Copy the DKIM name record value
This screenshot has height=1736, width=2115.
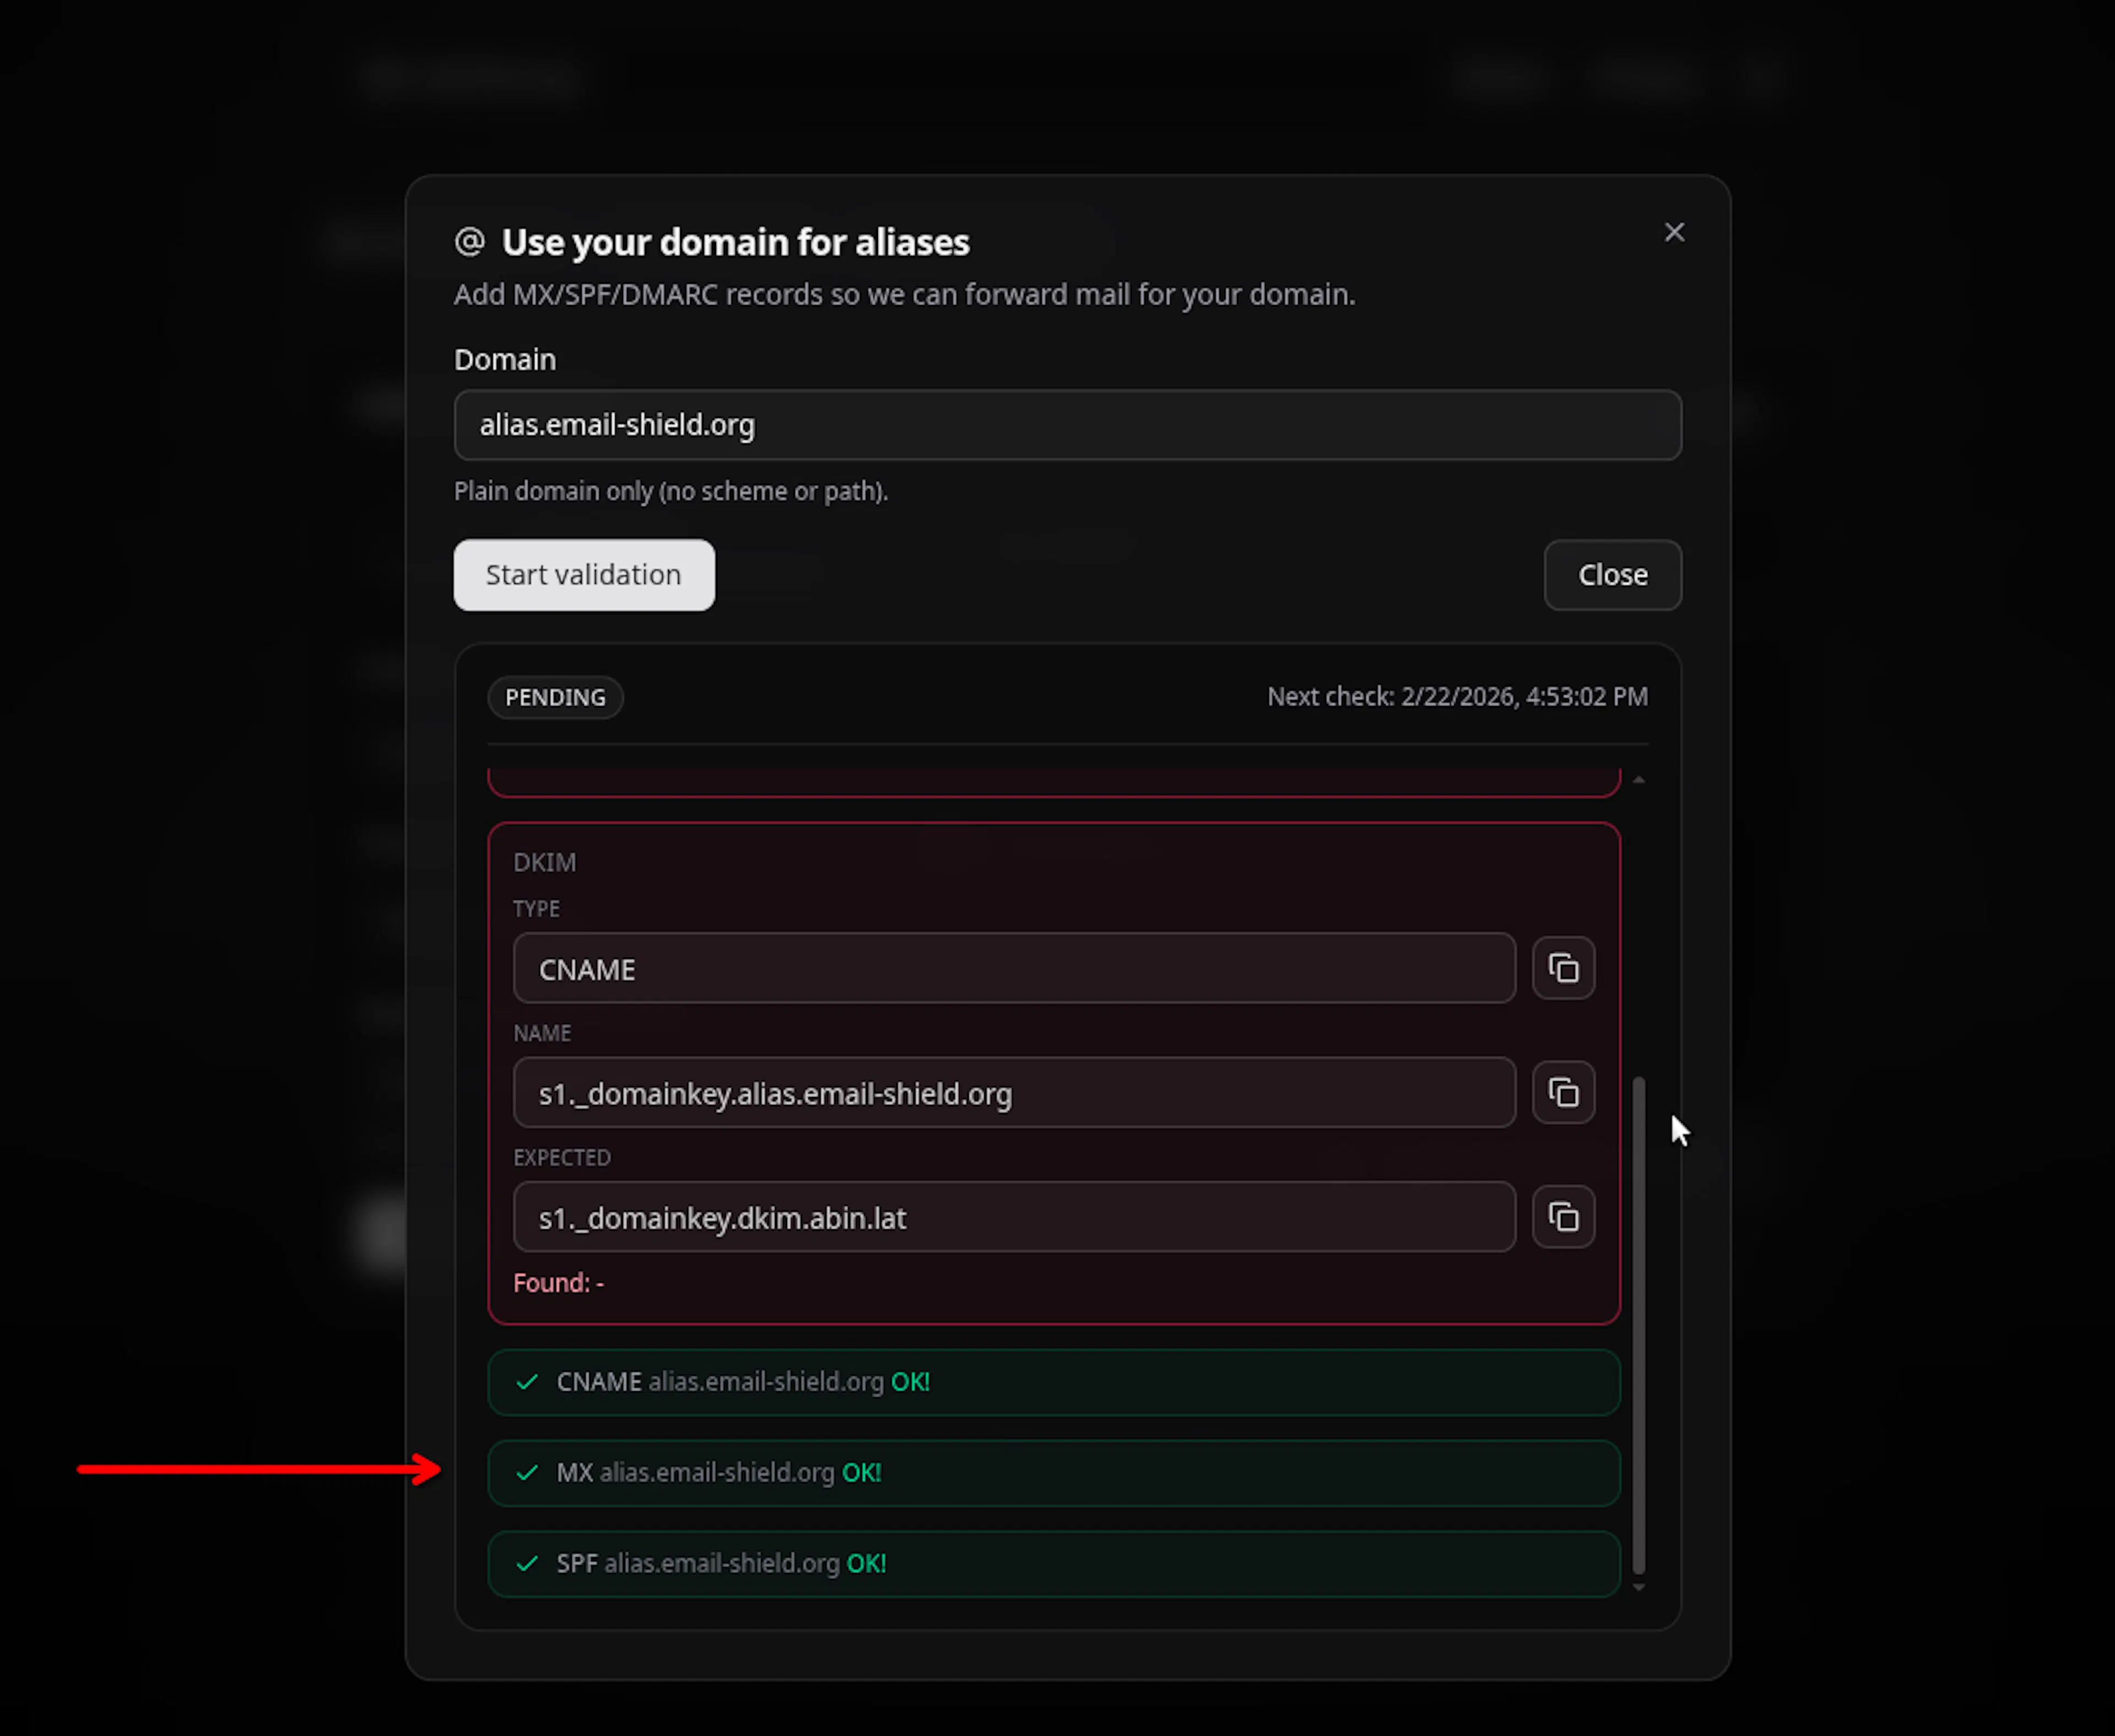coord(1563,1092)
